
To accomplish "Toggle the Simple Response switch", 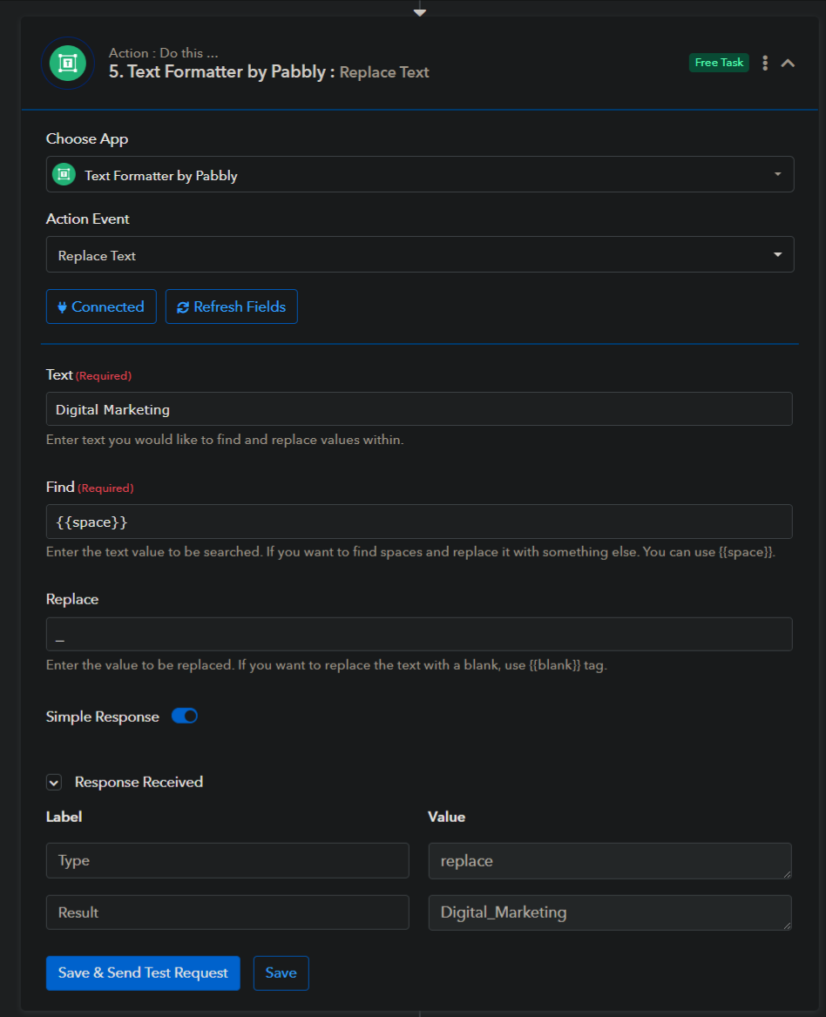I will (x=184, y=716).
